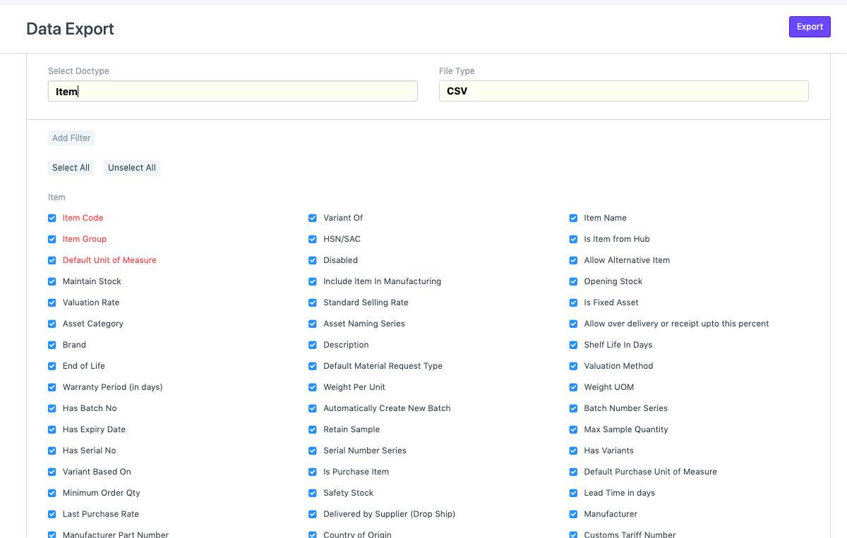Toggle the Has Variants checkbox
Viewport: 847px width, 538px height.
(574, 451)
